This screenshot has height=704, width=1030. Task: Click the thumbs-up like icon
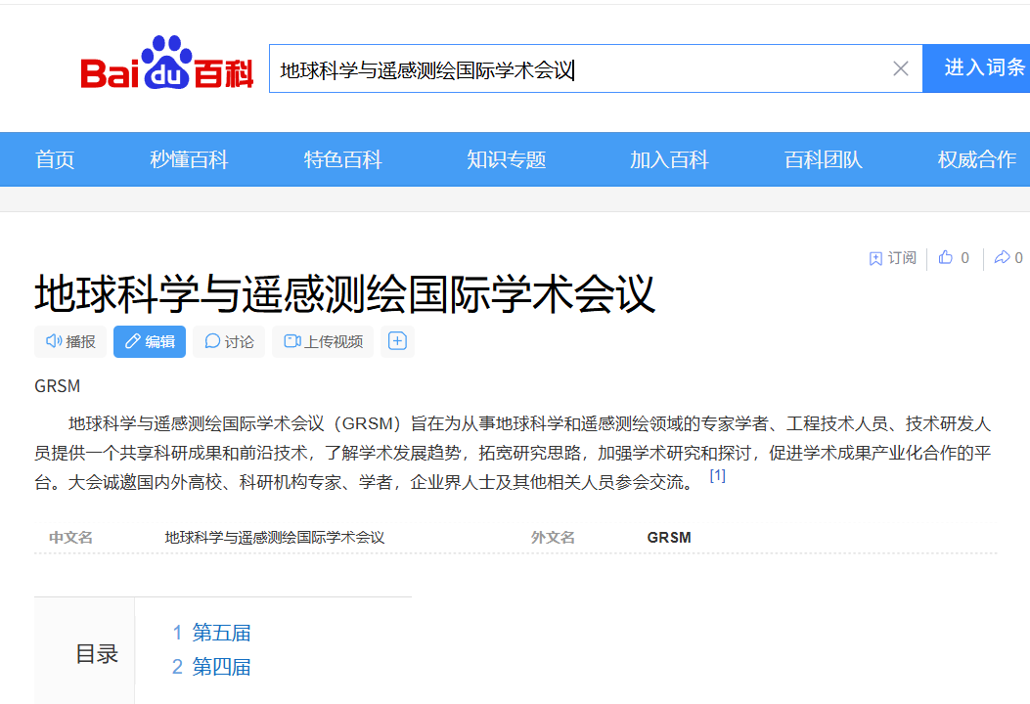(945, 257)
